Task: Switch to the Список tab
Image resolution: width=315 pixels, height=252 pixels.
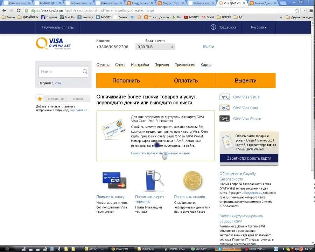Action: (x=78, y=99)
